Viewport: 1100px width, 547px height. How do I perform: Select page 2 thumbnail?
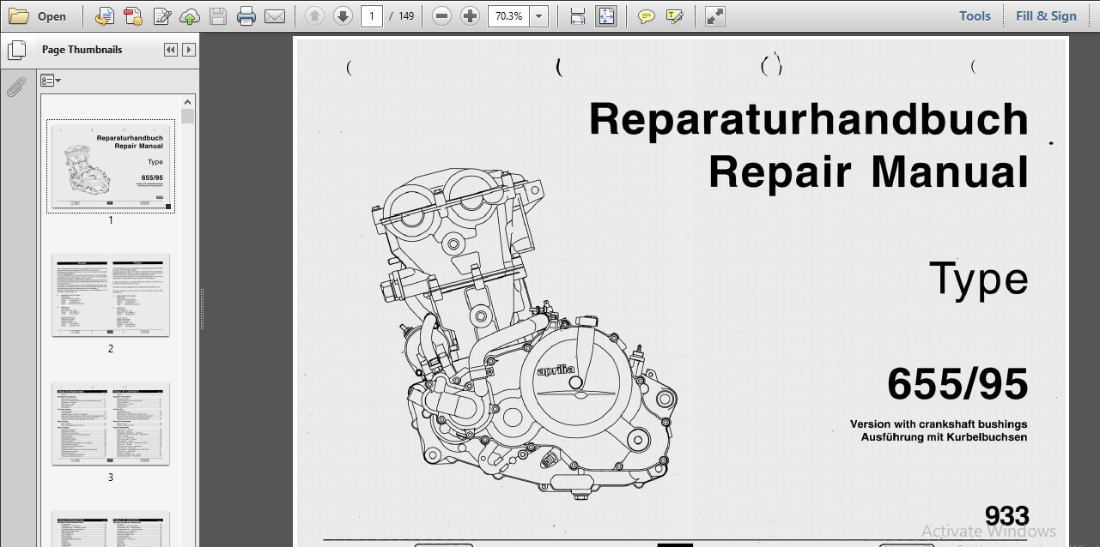(111, 295)
